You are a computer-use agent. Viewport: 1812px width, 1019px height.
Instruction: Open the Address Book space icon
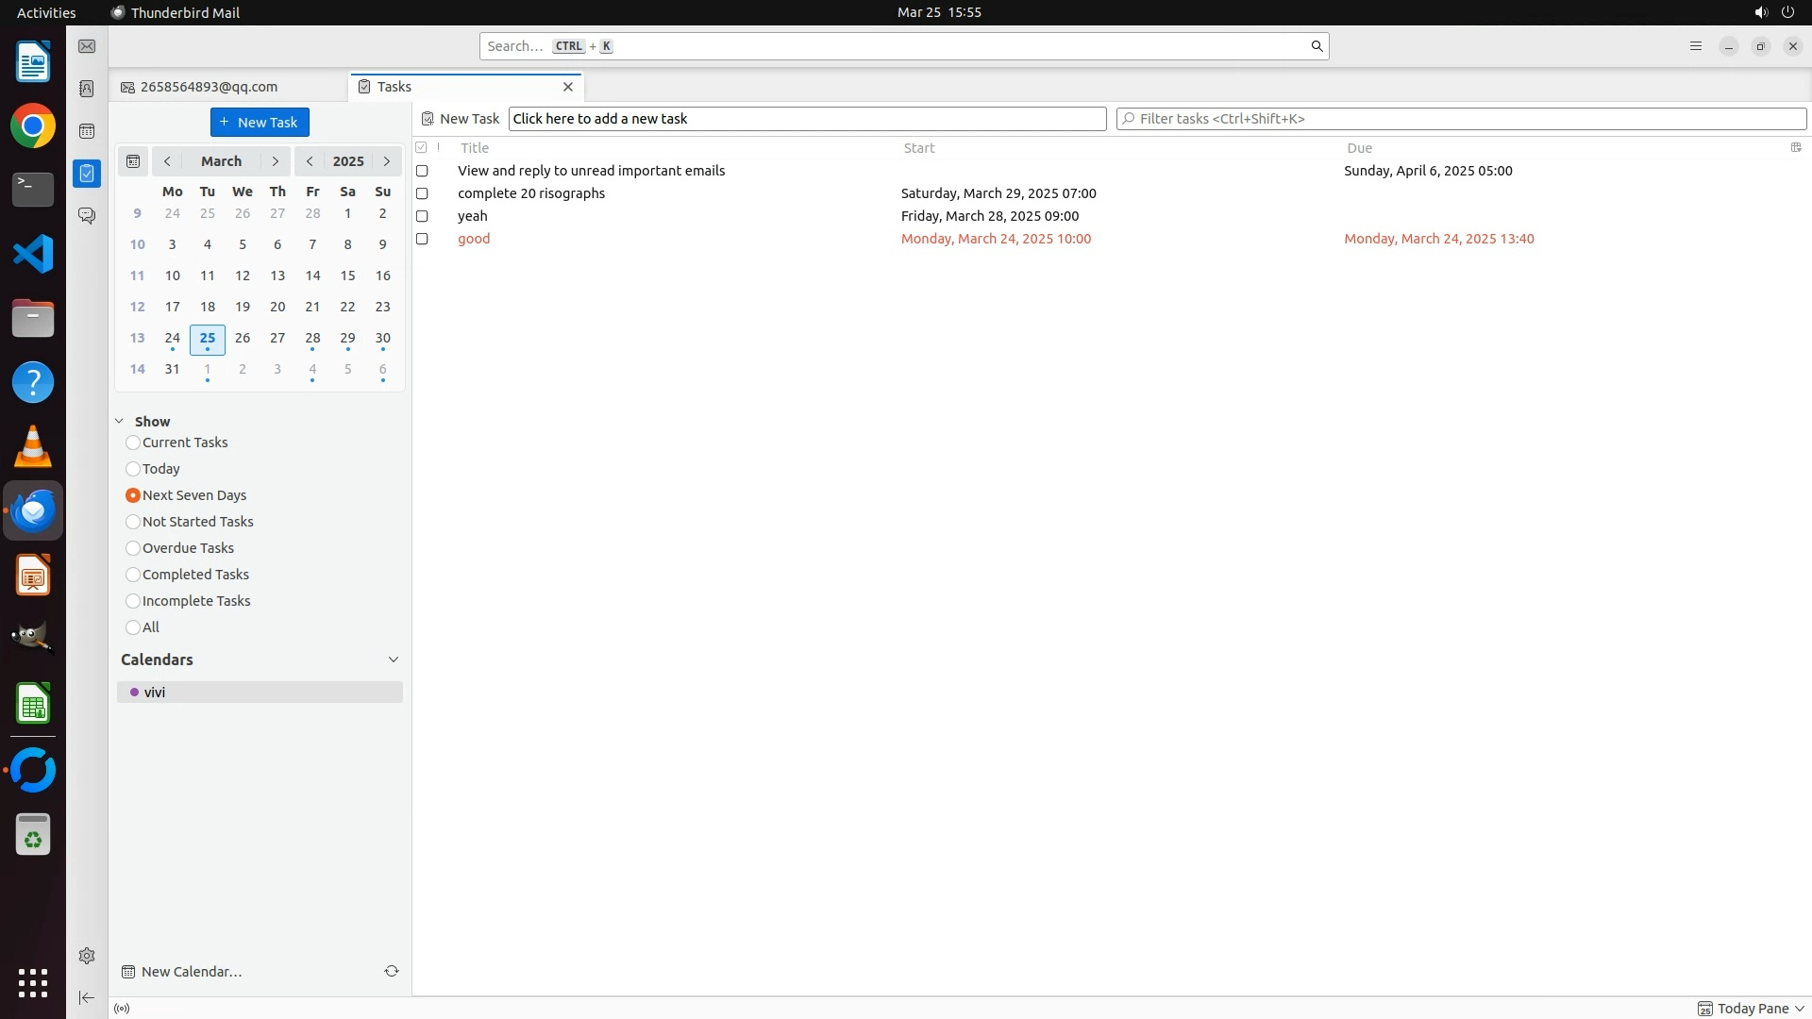[x=87, y=89]
